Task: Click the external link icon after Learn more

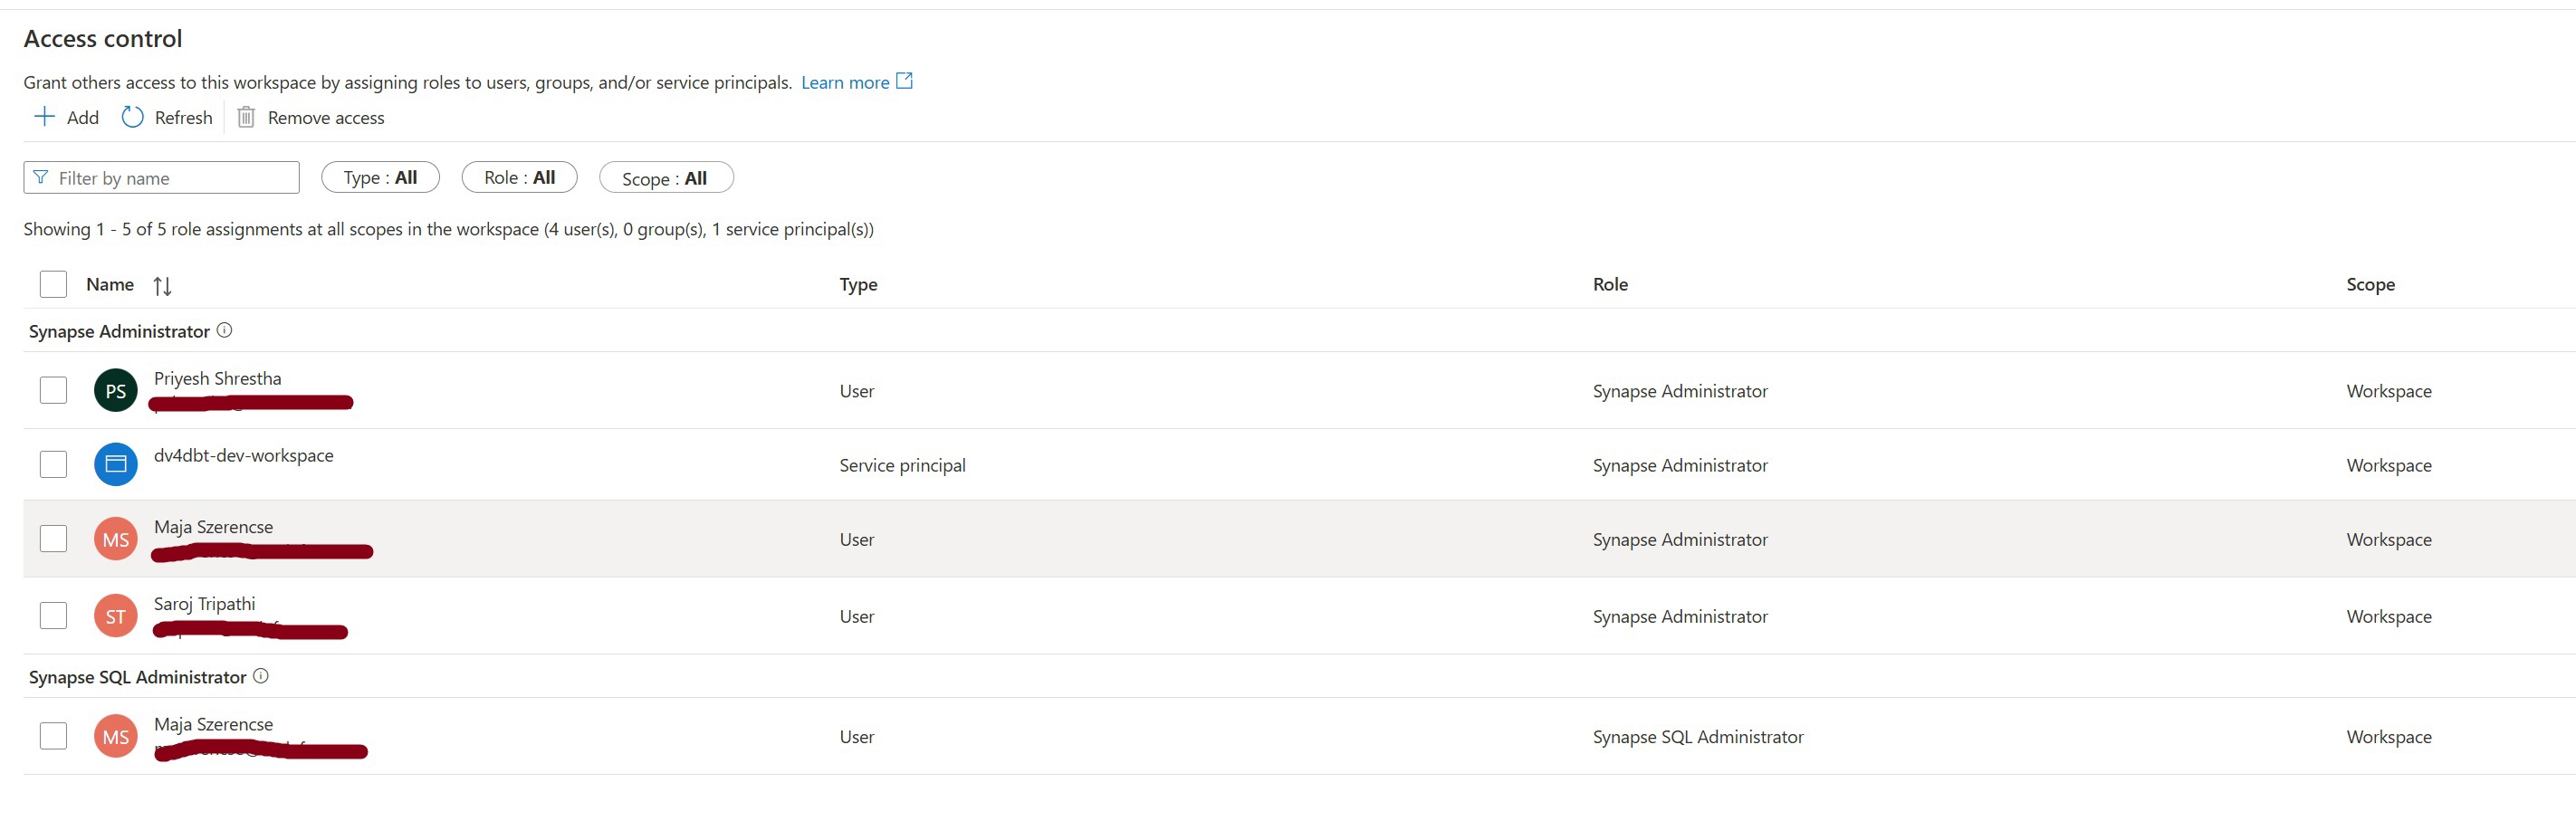Action: click(x=904, y=81)
